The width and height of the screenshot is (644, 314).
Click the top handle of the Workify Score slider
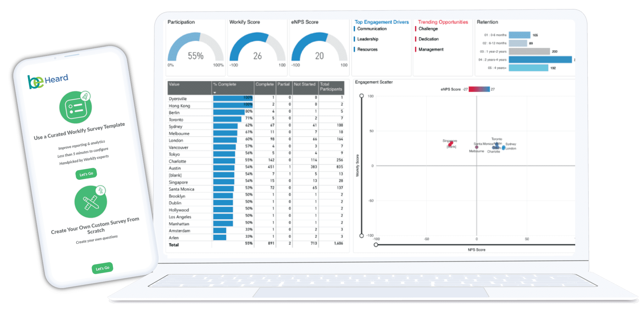[x=362, y=96]
